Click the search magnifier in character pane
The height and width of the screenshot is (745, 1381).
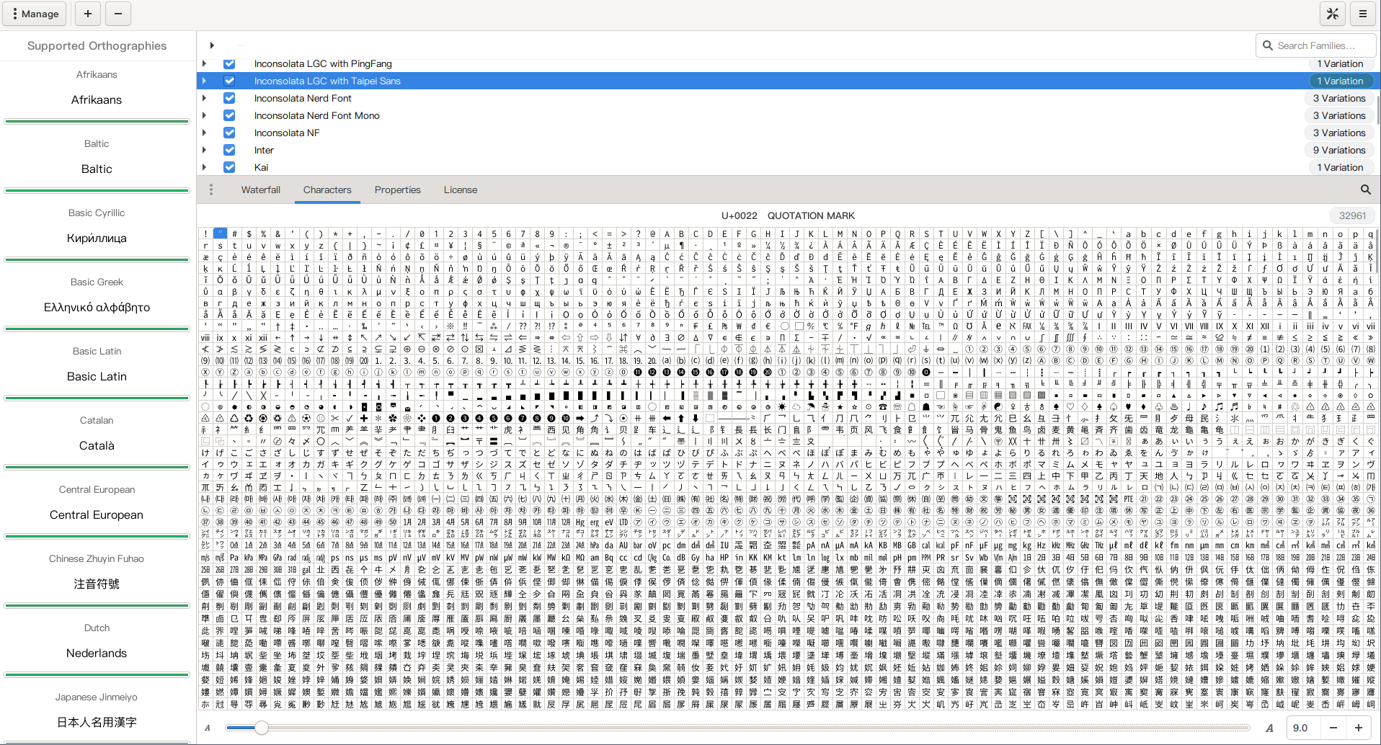point(1365,189)
